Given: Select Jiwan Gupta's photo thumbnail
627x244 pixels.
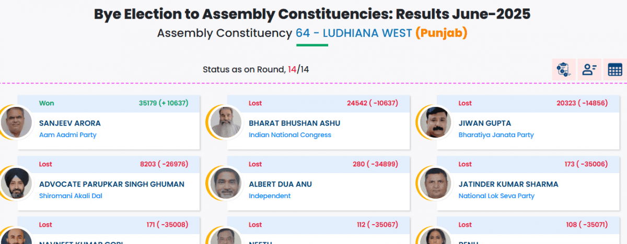Looking at the screenshot, I should tap(436, 122).
